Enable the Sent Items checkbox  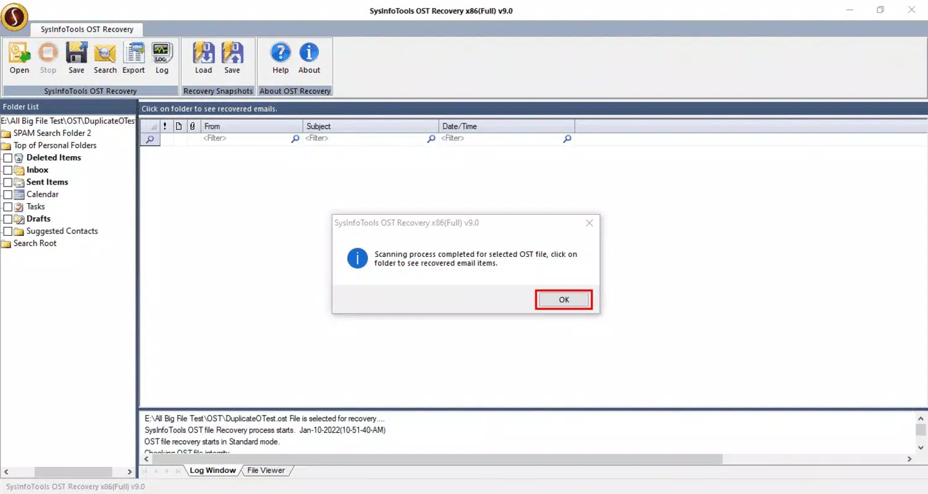[8, 183]
